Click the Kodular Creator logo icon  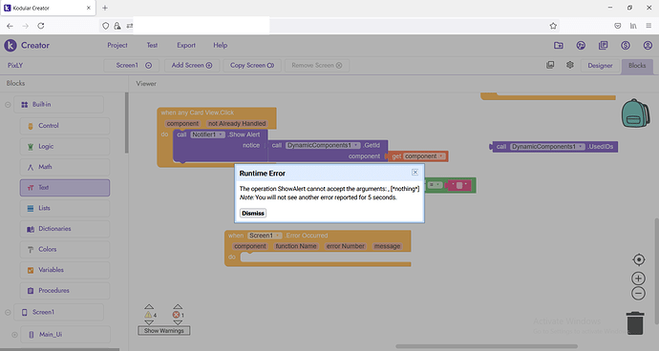[x=11, y=46]
